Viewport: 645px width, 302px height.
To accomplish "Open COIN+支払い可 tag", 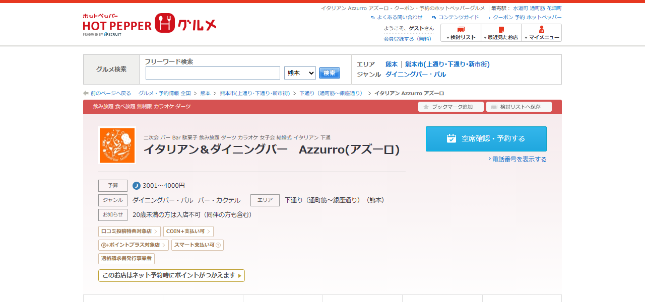I will coord(188,232).
